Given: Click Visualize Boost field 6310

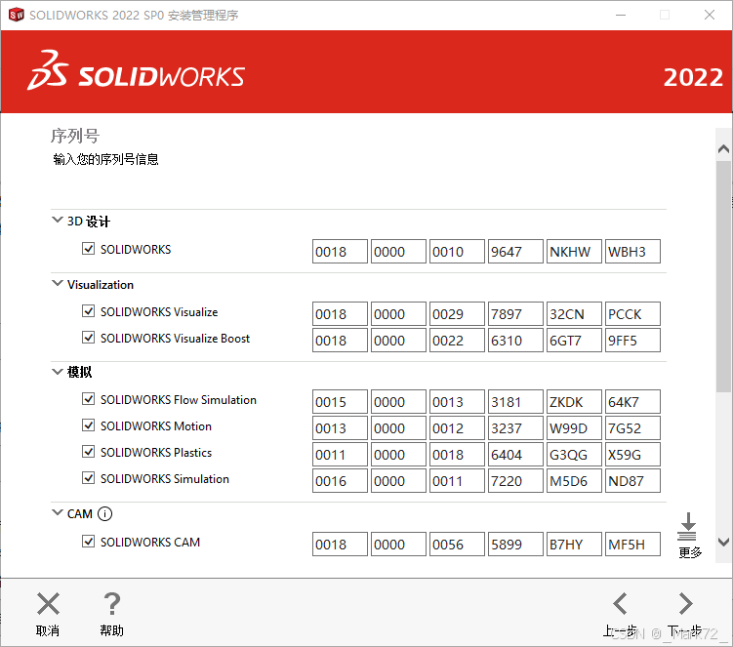Looking at the screenshot, I should coord(515,340).
